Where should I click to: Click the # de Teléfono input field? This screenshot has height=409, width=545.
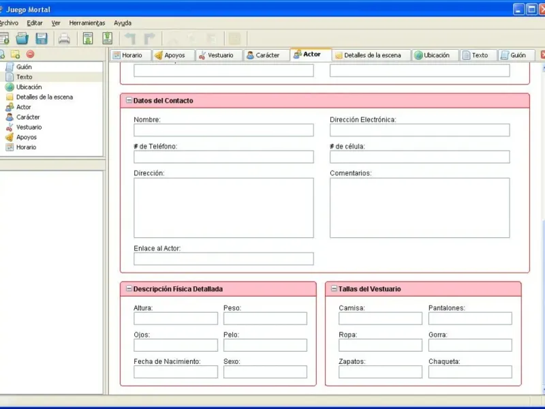click(223, 157)
